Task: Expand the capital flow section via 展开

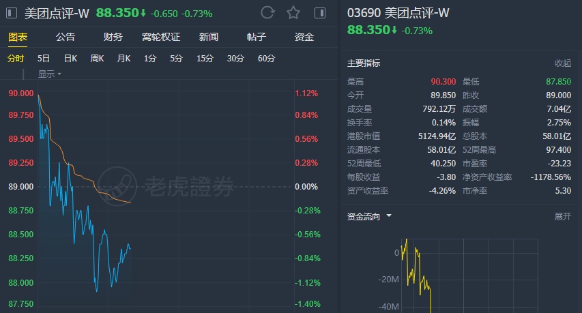Action: pos(562,216)
